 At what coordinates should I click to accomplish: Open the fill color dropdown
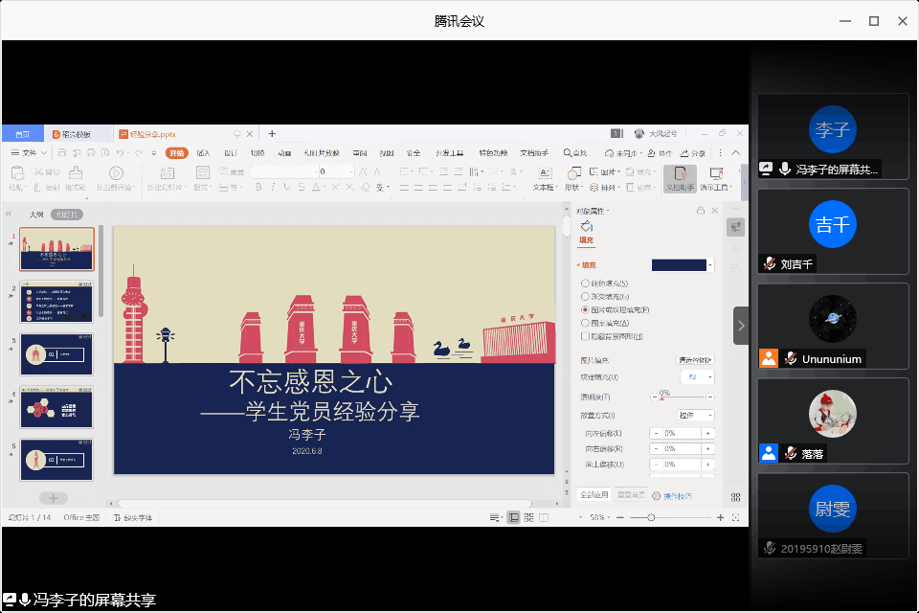(710, 264)
